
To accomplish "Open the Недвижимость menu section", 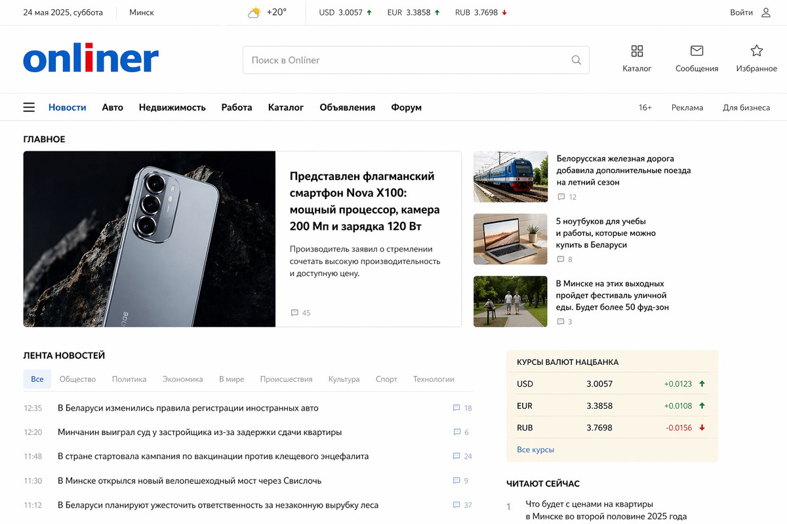I will point(172,107).
